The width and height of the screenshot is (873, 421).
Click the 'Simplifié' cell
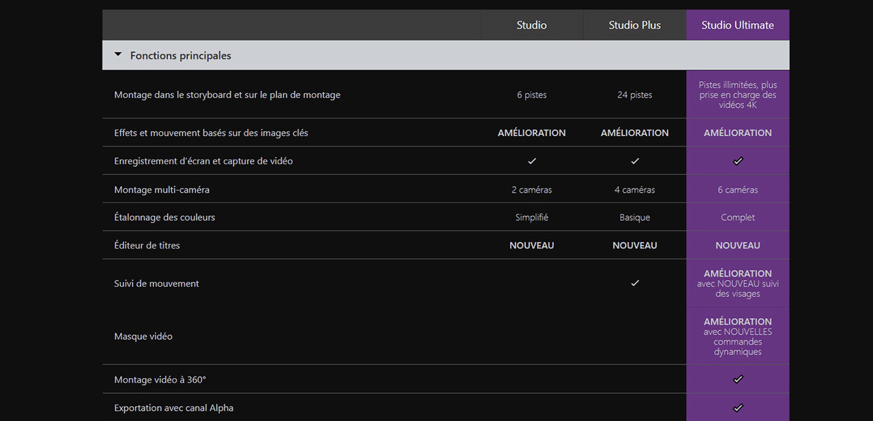click(x=532, y=217)
